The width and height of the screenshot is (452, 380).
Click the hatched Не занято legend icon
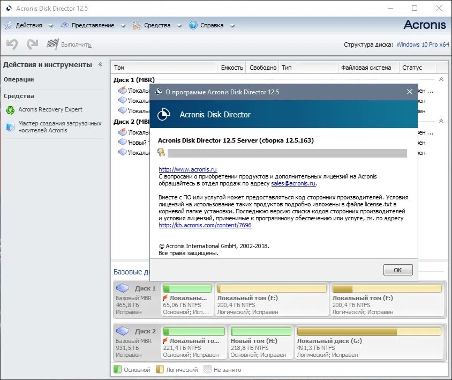pyautogui.click(x=207, y=369)
